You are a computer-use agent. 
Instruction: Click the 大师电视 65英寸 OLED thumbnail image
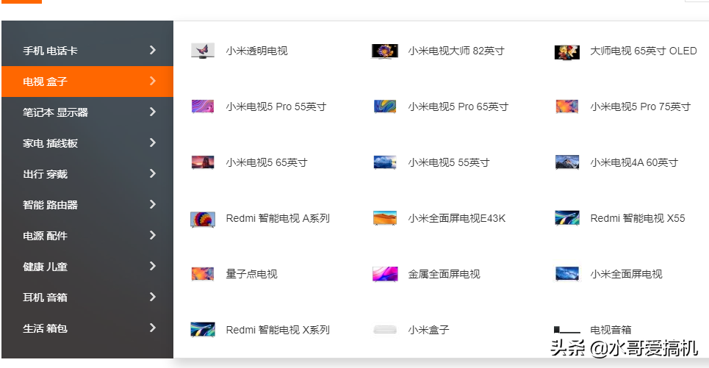point(567,51)
